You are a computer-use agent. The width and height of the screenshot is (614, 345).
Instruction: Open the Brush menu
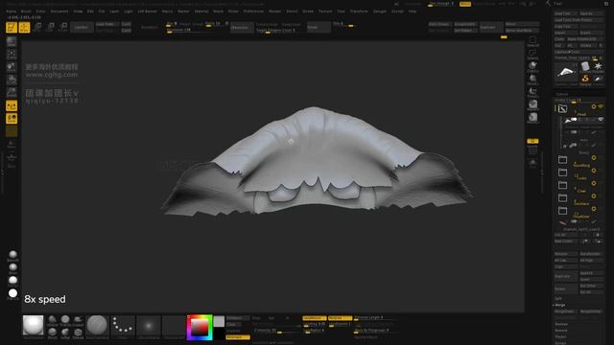[x=26, y=11]
